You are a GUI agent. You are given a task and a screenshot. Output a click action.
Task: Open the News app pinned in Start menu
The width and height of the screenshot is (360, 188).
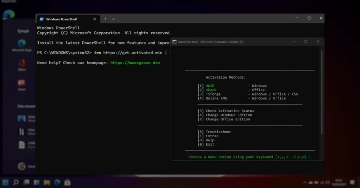[22, 84]
